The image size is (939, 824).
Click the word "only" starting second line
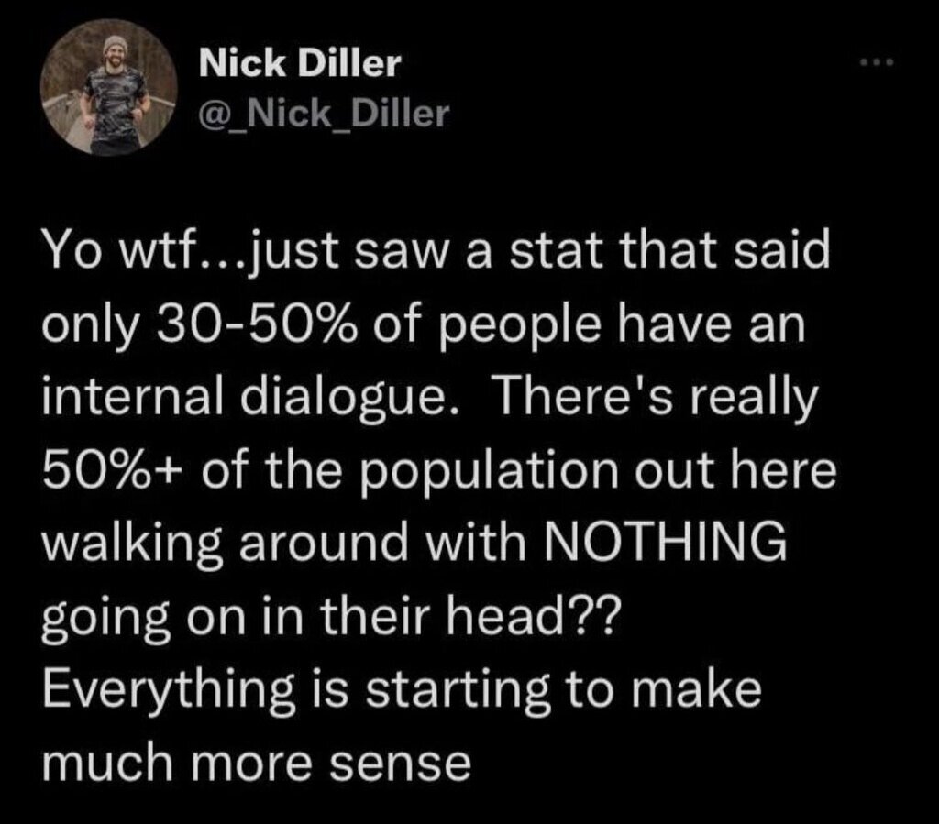92,328
